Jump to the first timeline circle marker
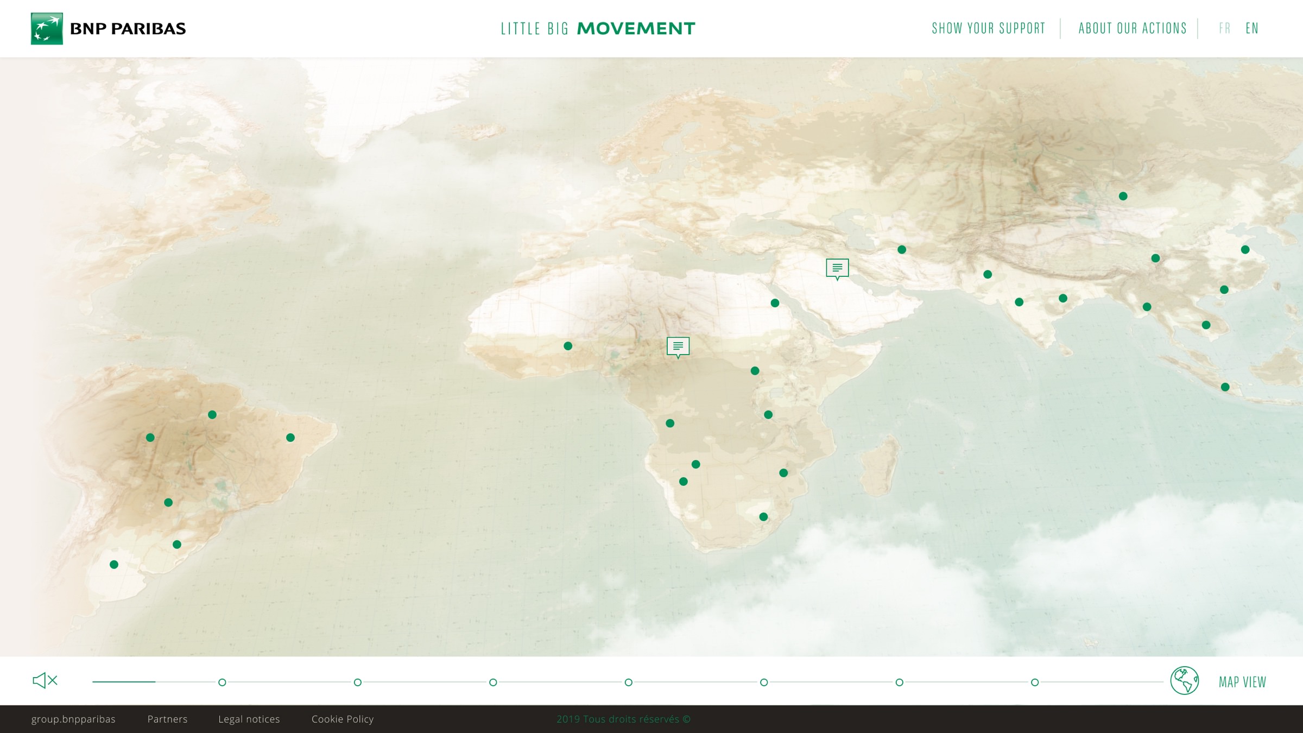1303x733 pixels. [222, 682]
